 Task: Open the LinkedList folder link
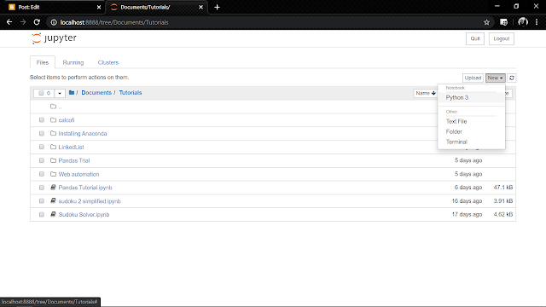pos(71,148)
